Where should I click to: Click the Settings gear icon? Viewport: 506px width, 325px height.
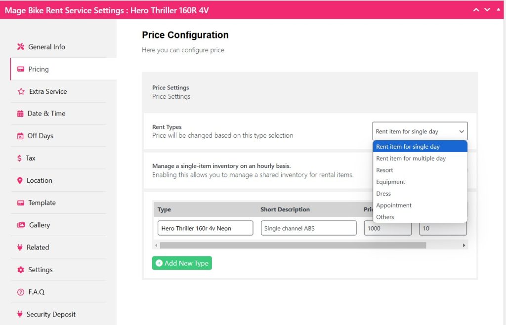click(x=21, y=270)
